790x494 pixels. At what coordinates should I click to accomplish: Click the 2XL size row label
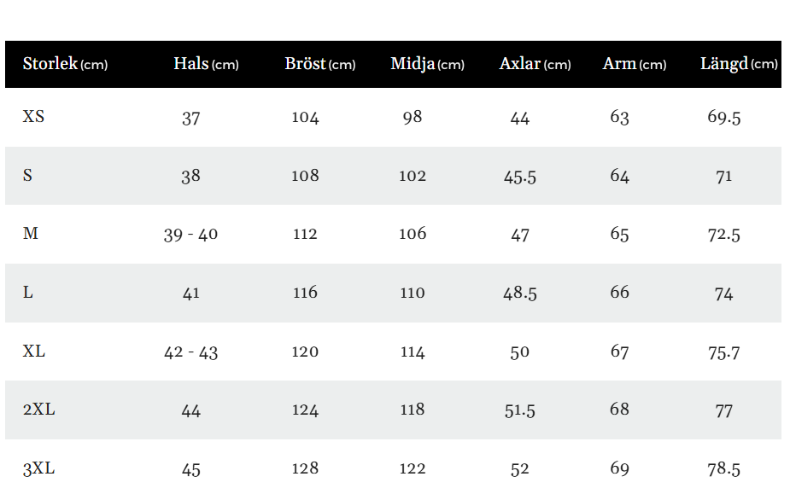pyautogui.click(x=38, y=409)
